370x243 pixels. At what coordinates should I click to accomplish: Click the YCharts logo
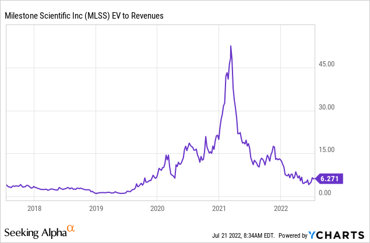tap(336, 235)
